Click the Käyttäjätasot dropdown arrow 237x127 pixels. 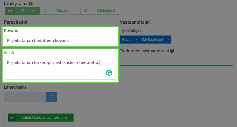168,39
